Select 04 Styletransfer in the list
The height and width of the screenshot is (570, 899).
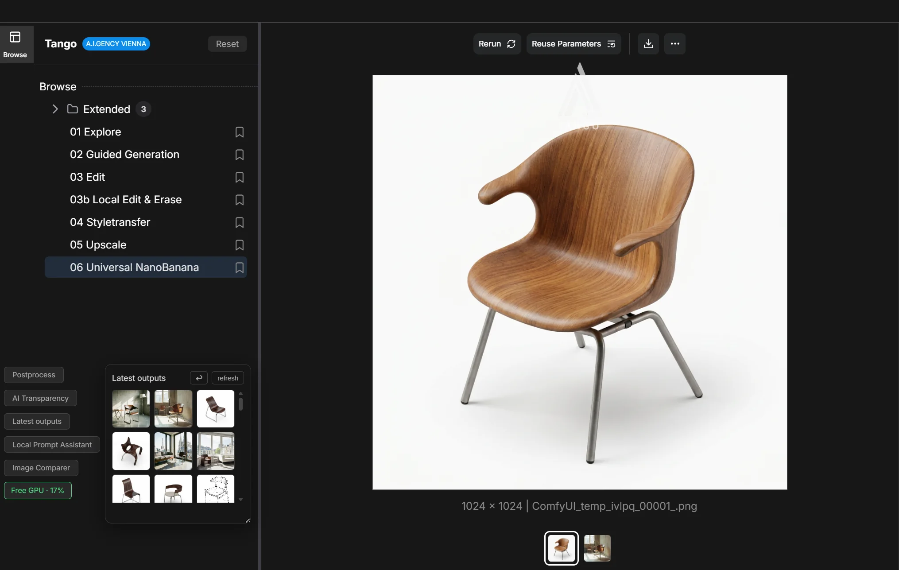[x=146, y=222]
